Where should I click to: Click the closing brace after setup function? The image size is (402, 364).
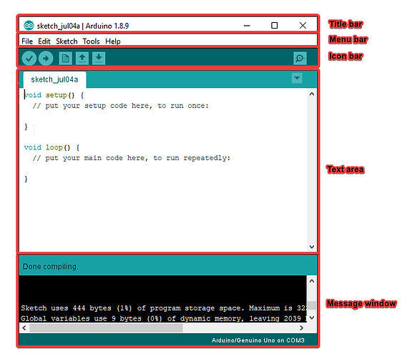point(26,127)
